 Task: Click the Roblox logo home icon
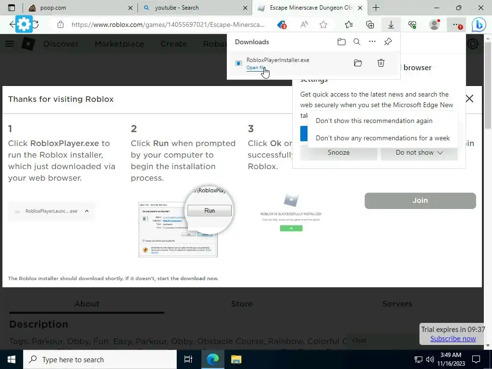coord(28,44)
